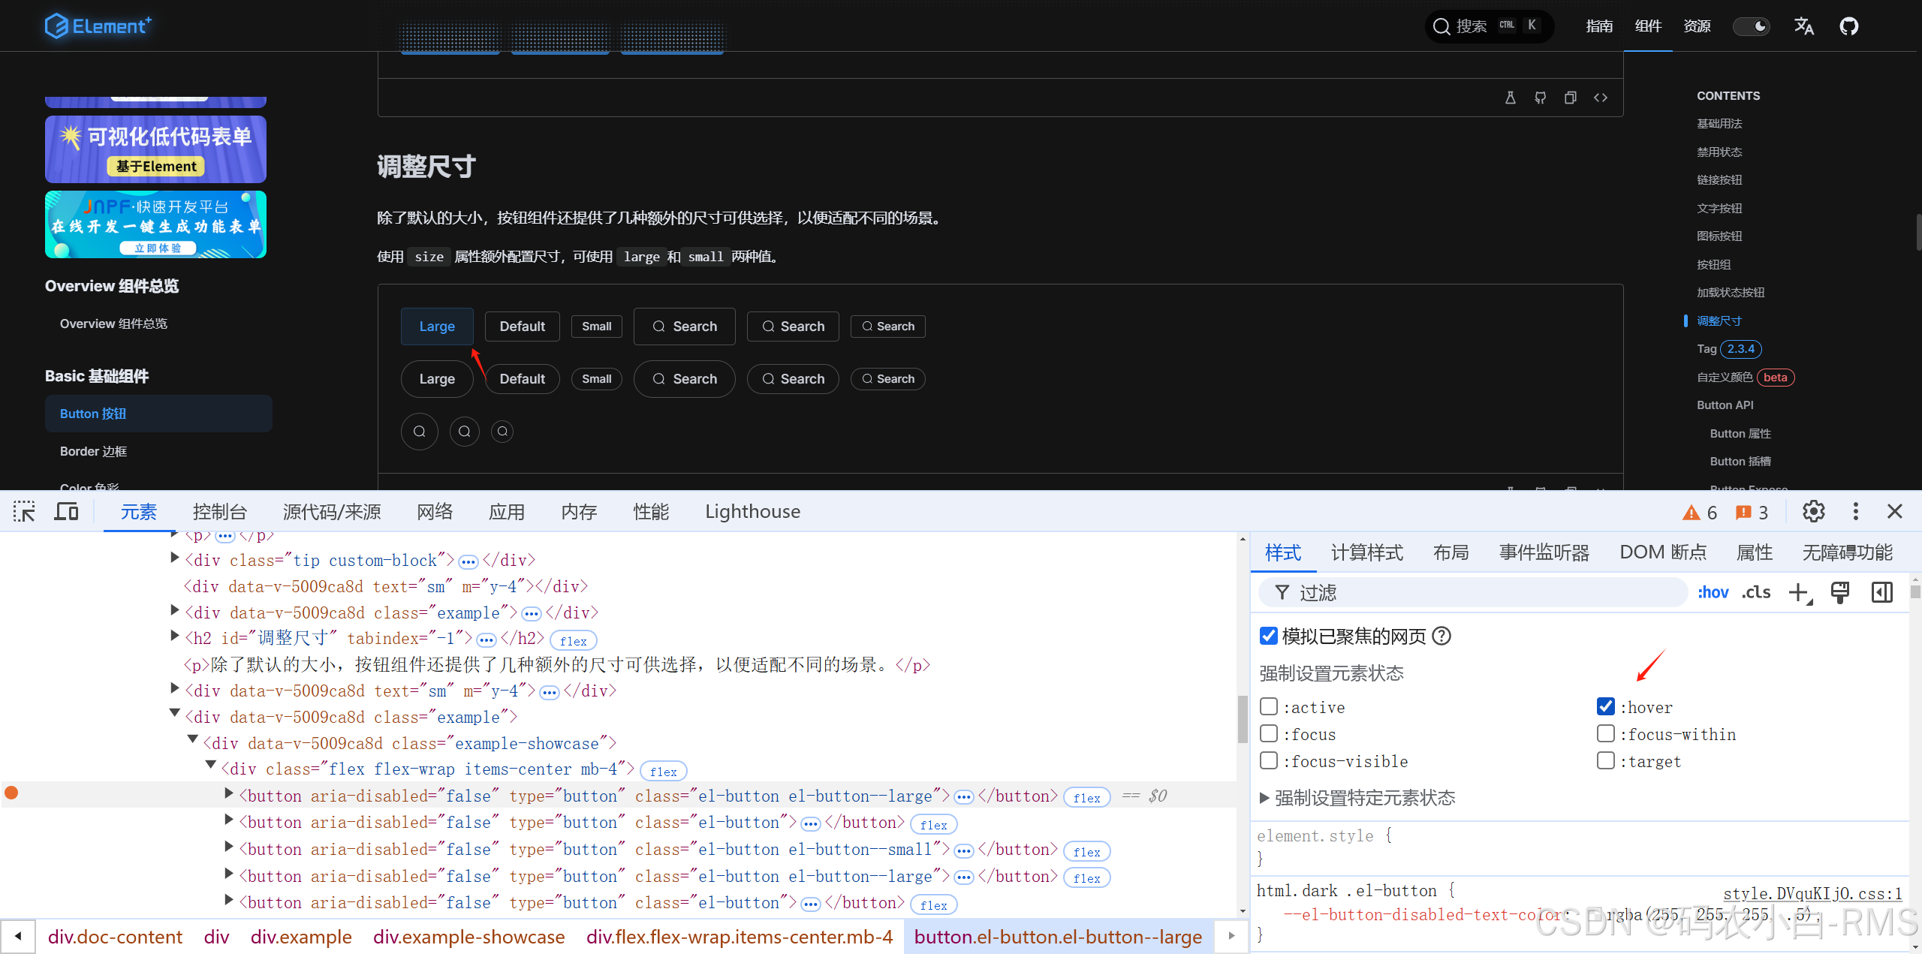This screenshot has height=954, width=1922.
Task: Enable the :focus-within checkbox
Action: (x=1605, y=734)
